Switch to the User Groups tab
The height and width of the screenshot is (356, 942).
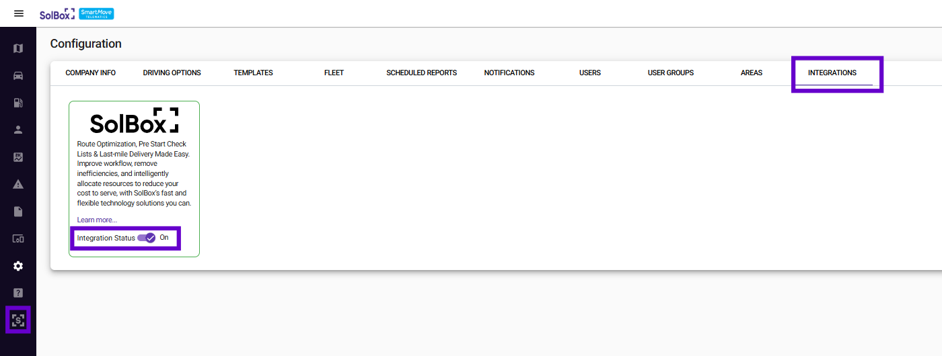point(671,73)
